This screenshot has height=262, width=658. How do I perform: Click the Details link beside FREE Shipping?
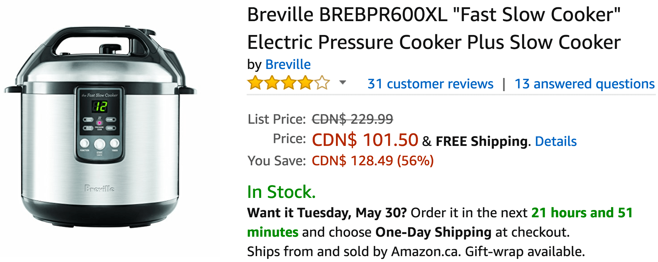click(556, 141)
